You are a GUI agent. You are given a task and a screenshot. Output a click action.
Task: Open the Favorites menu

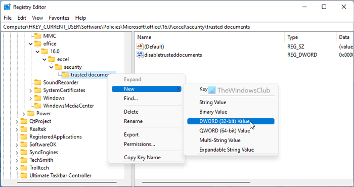click(59, 18)
